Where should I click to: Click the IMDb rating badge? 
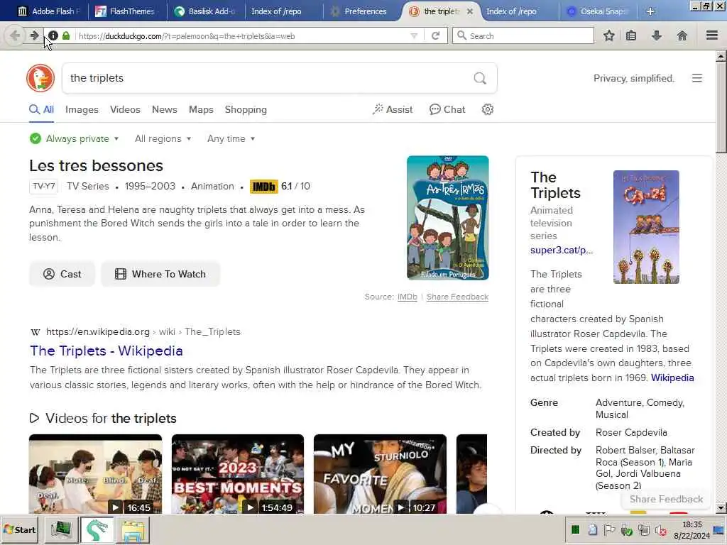[264, 187]
